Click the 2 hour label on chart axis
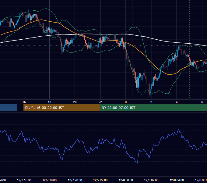The image size is (207, 183). [x=151, y=102]
